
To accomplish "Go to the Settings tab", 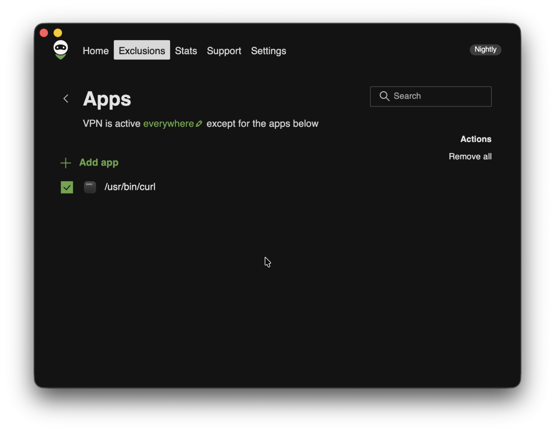I will (x=269, y=51).
